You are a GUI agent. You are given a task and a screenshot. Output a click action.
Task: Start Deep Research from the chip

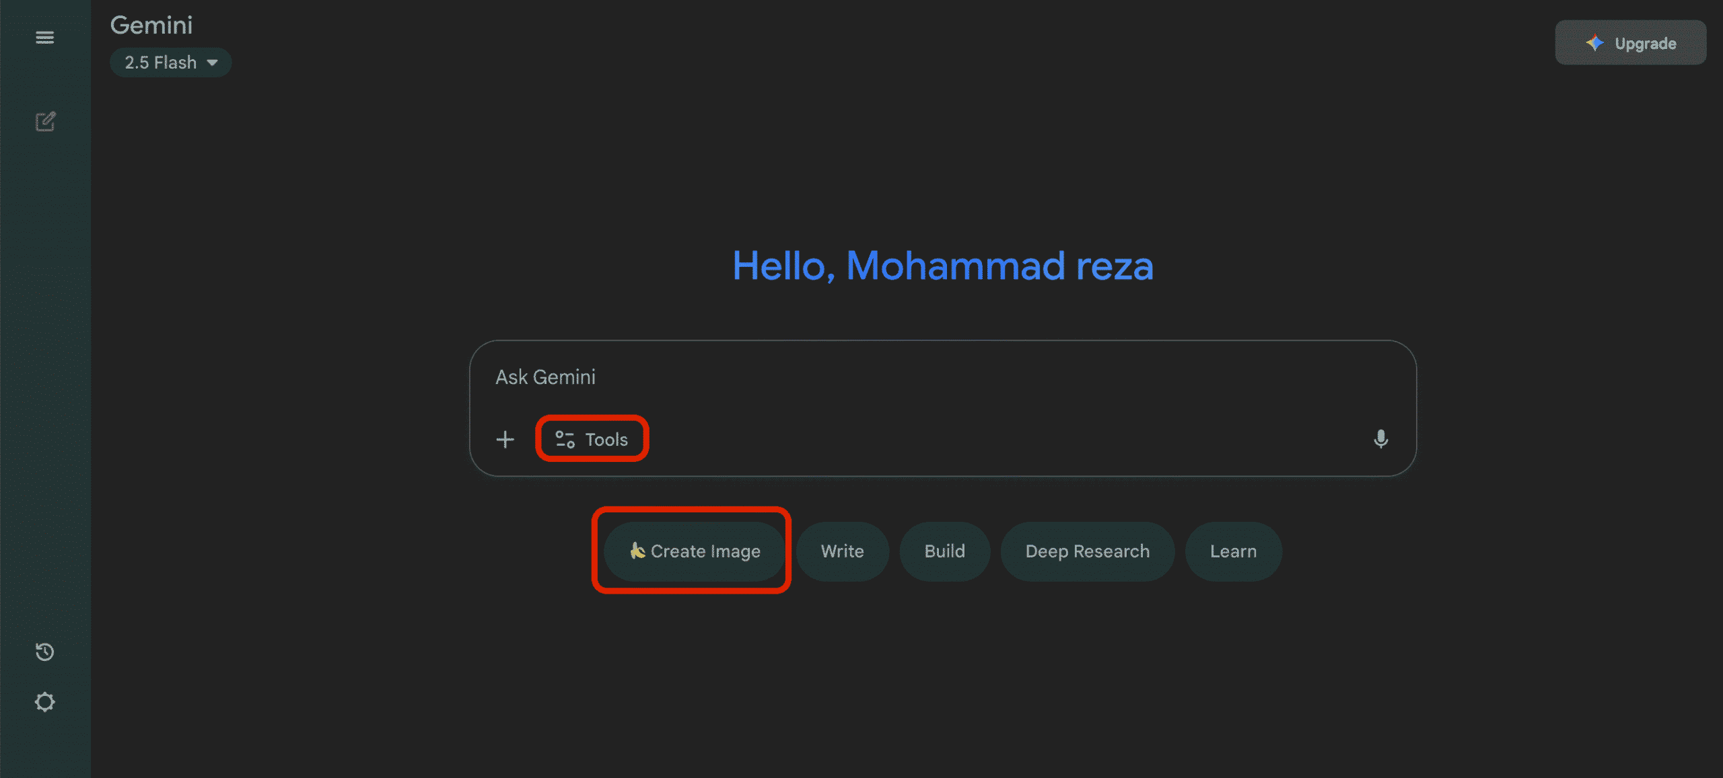[1087, 551]
